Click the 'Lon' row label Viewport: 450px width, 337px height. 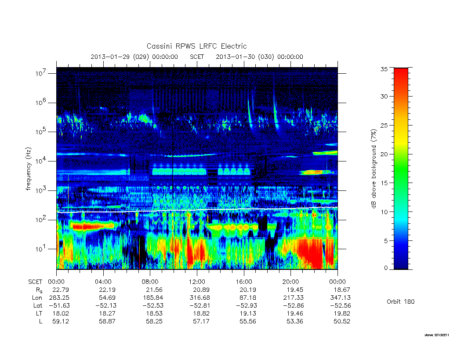(x=37, y=298)
